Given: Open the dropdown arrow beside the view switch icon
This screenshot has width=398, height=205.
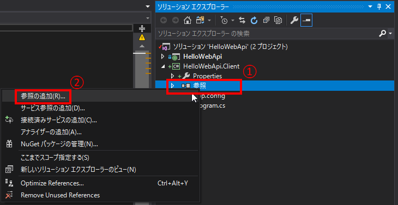Looking at the screenshot, I should click(209, 21).
